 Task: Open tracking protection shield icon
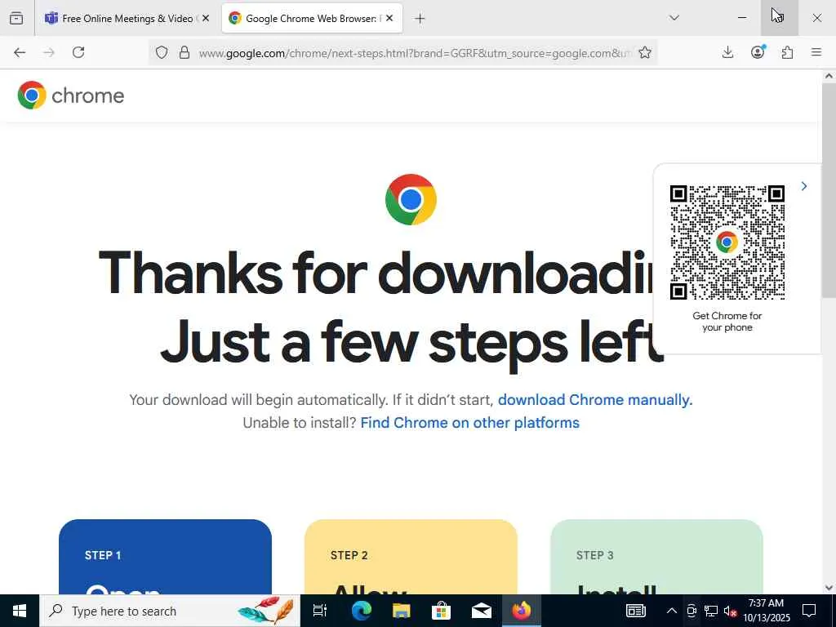pyautogui.click(x=162, y=52)
